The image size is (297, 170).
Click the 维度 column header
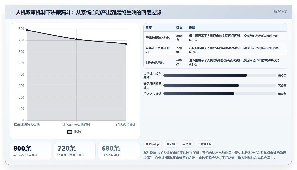tap(149, 27)
